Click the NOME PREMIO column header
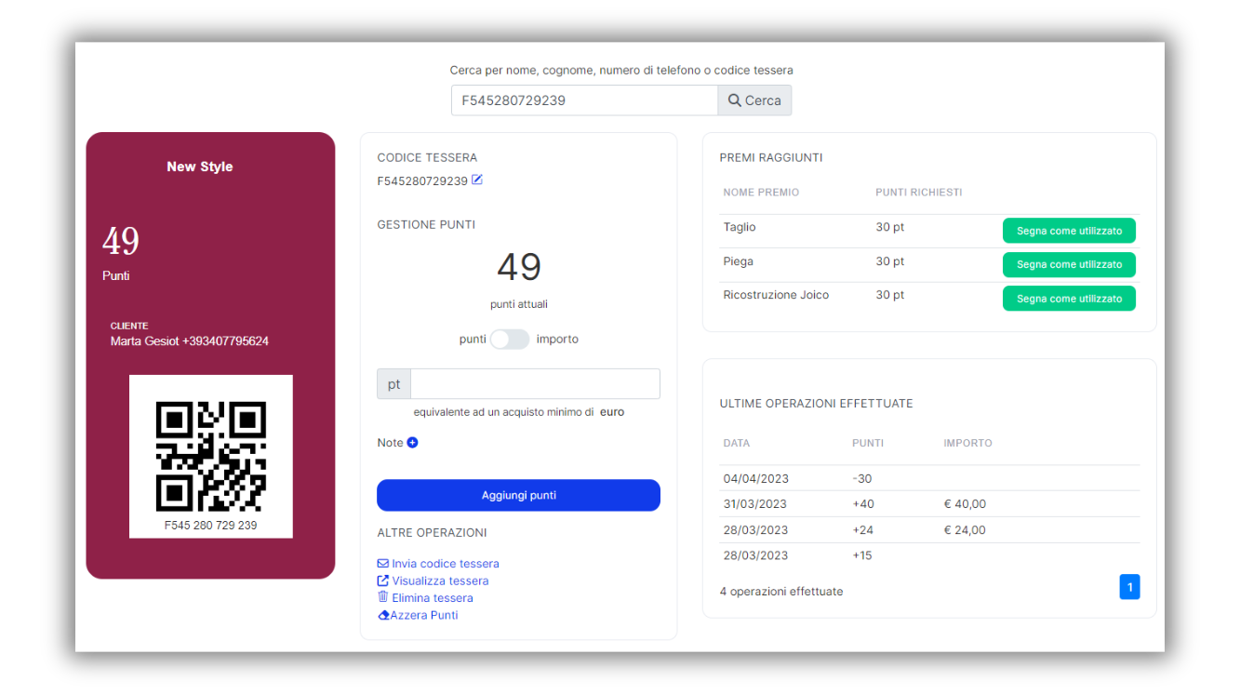Screen dimensions: 1240x694 pos(761,193)
